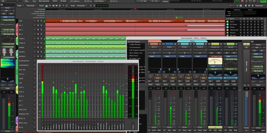Go to next marker with right arrow
Image resolution: width=267 pixels, height=133 pixels.
[x=94, y=6]
